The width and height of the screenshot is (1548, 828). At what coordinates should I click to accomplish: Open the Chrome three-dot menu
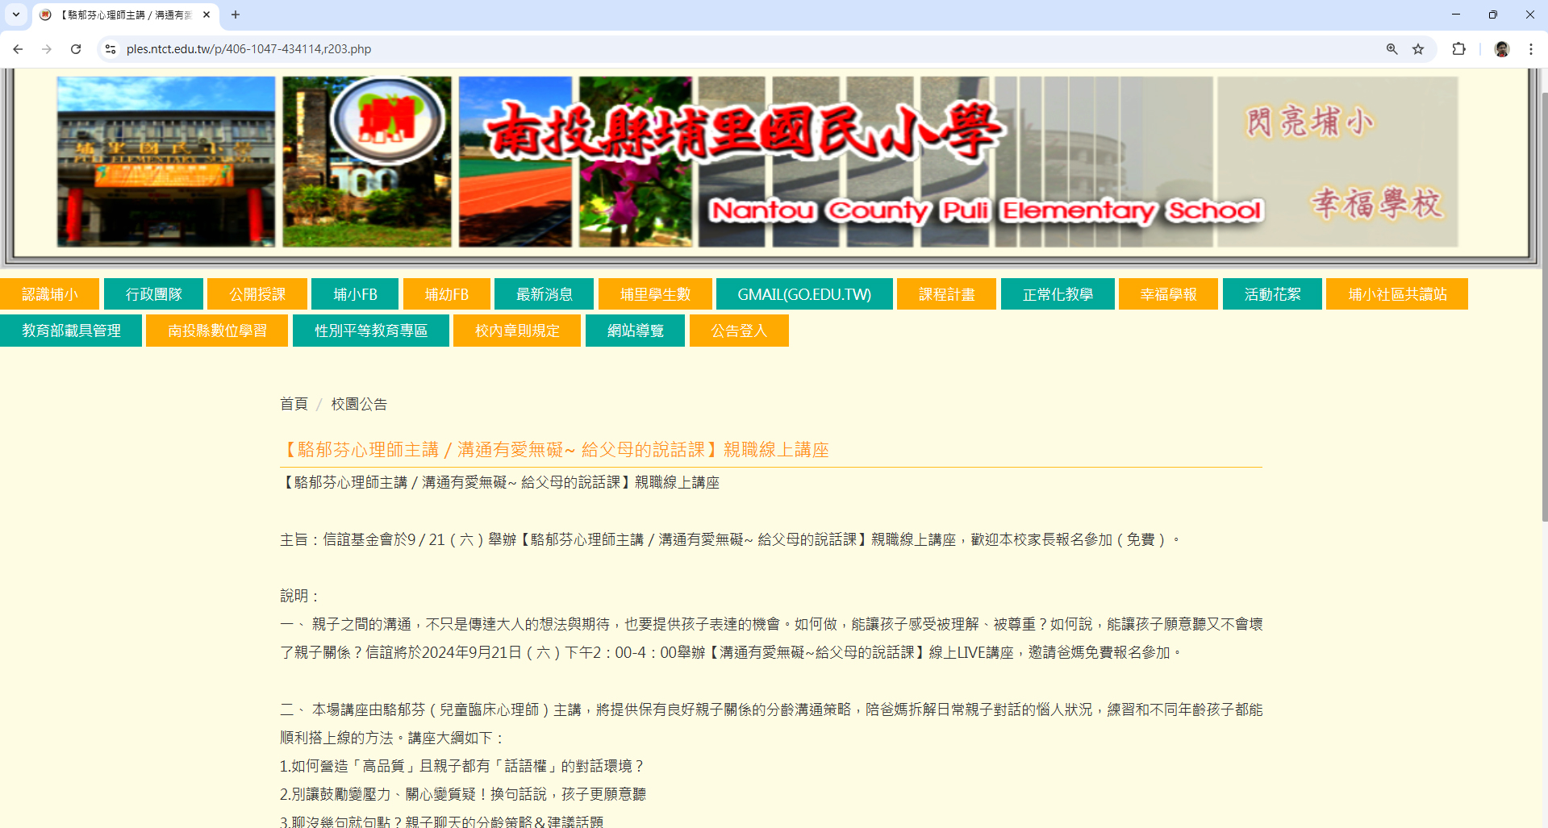click(x=1530, y=49)
